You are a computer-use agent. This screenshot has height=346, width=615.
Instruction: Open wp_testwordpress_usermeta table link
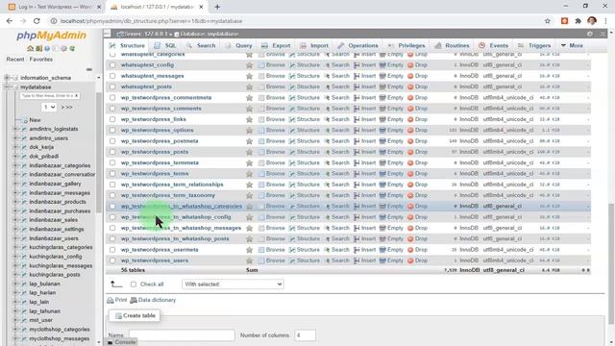[160, 250]
